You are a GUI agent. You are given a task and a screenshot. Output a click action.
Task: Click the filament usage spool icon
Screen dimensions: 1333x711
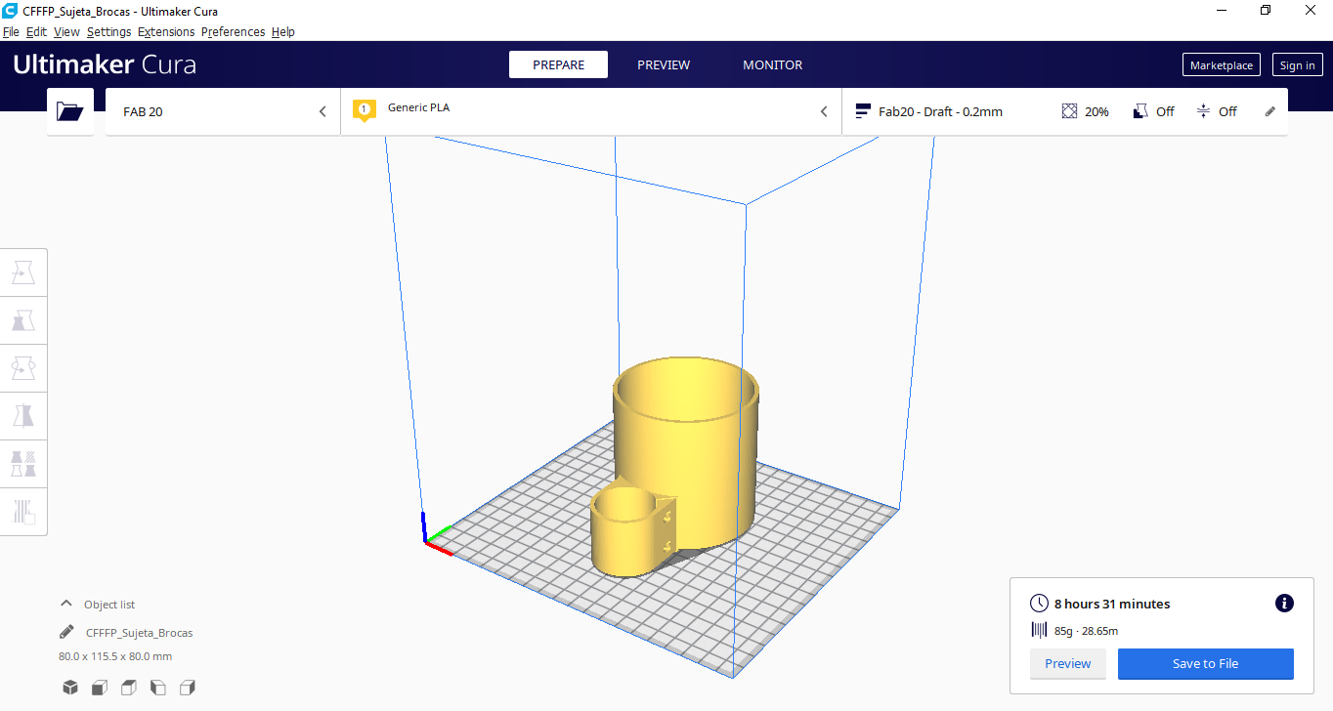coord(1039,631)
